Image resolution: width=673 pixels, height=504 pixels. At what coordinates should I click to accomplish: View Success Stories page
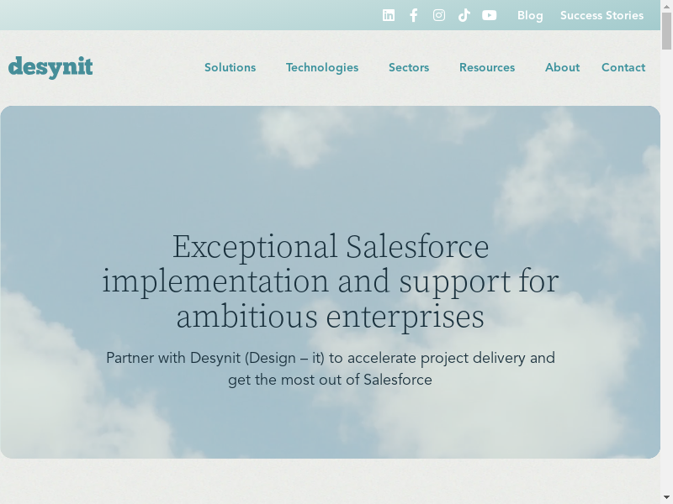point(601,15)
